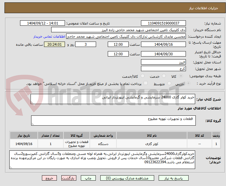Click resize handle of buyer notes box
This screenshot has height=186, width=226.
point(11,167)
